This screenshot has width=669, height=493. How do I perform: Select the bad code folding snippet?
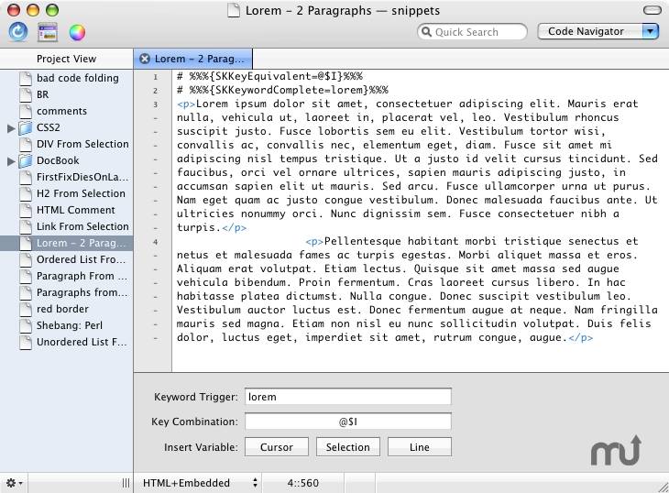click(78, 78)
